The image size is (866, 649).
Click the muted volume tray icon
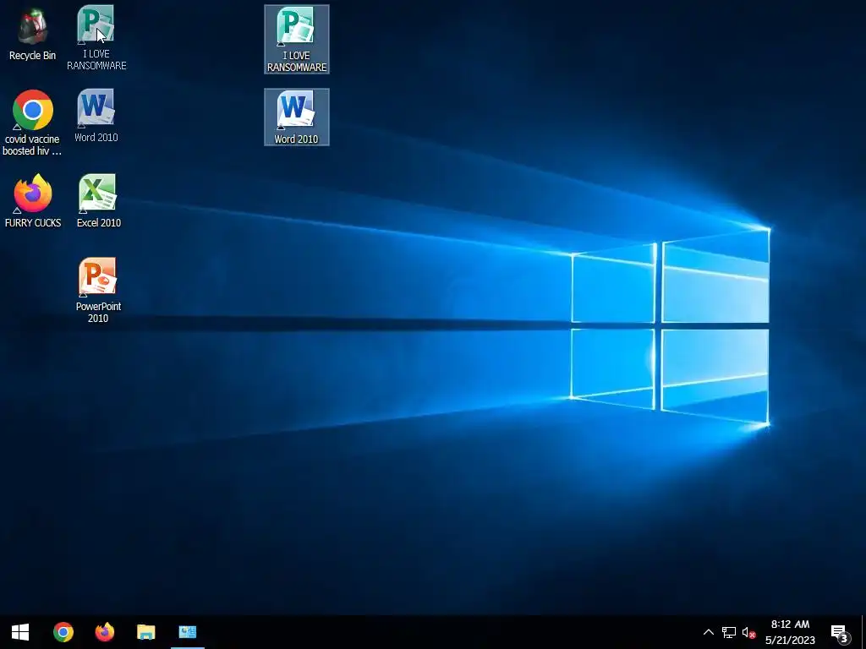tap(748, 632)
